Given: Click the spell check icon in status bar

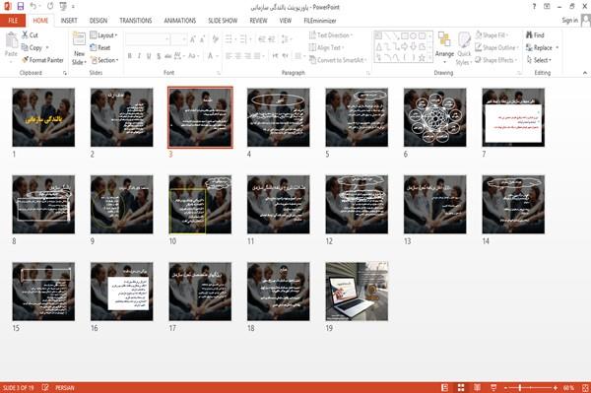Looking at the screenshot, I should pyautogui.click(x=45, y=387).
